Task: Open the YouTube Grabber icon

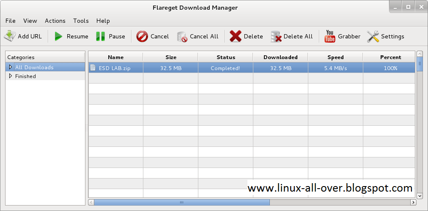Action: tap(330, 36)
